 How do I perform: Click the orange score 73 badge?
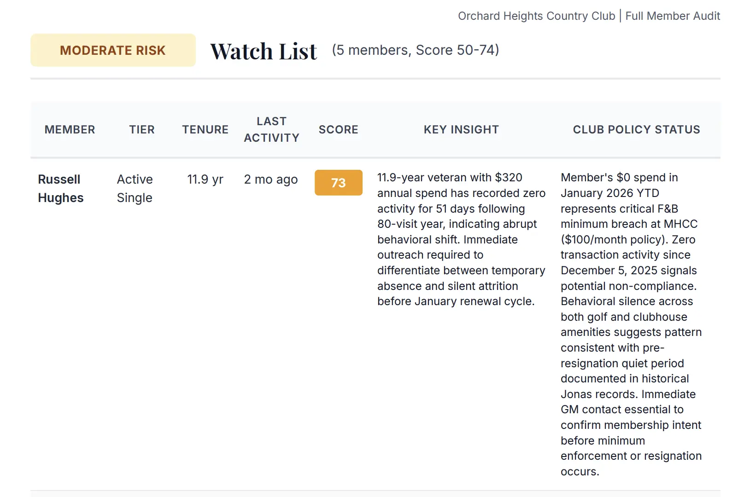(338, 183)
